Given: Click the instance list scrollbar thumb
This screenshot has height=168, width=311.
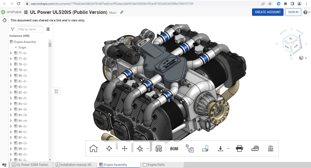Looking at the screenshot, I should click(x=50, y=45).
